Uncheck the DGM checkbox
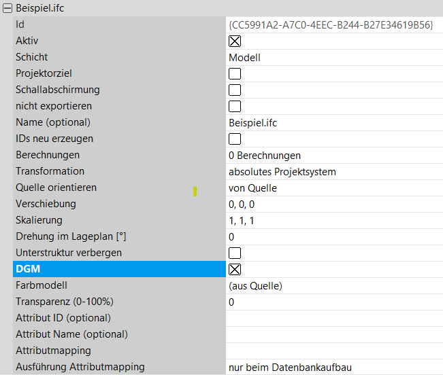Viewport: 443px width, 375px height. coord(235,269)
